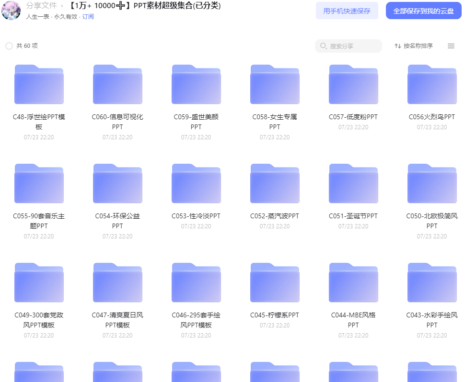Open the C046-295套手绘风PPT模板 folder icon
The height and width of the screenshot is (382, 465).
click(x=196, y=283)
